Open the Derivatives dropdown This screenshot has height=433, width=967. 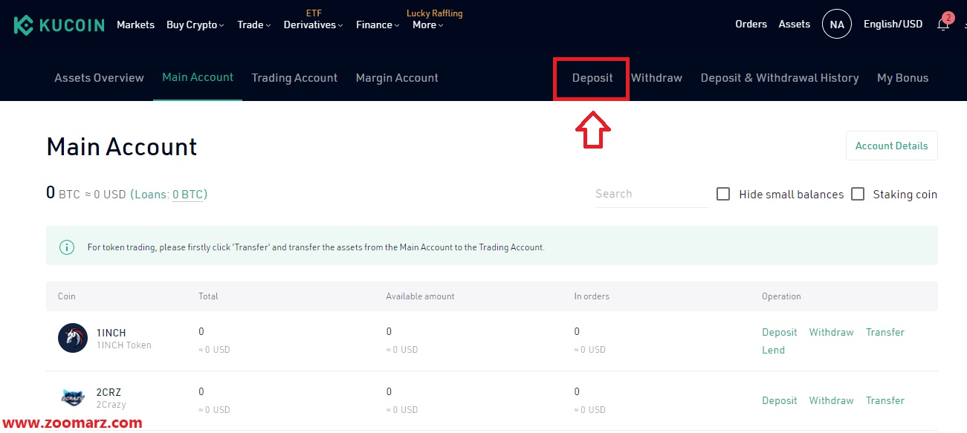coord(313,25)
